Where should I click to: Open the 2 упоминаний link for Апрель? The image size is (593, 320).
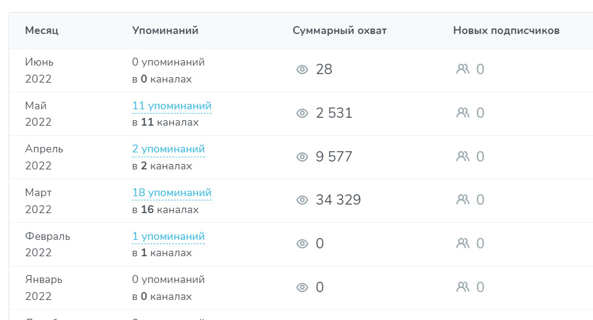168,149
